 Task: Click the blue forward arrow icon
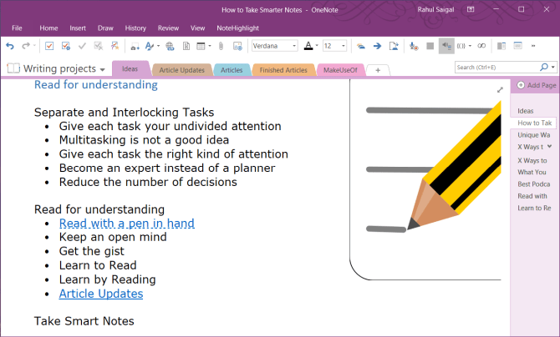[x=378, y=46]
